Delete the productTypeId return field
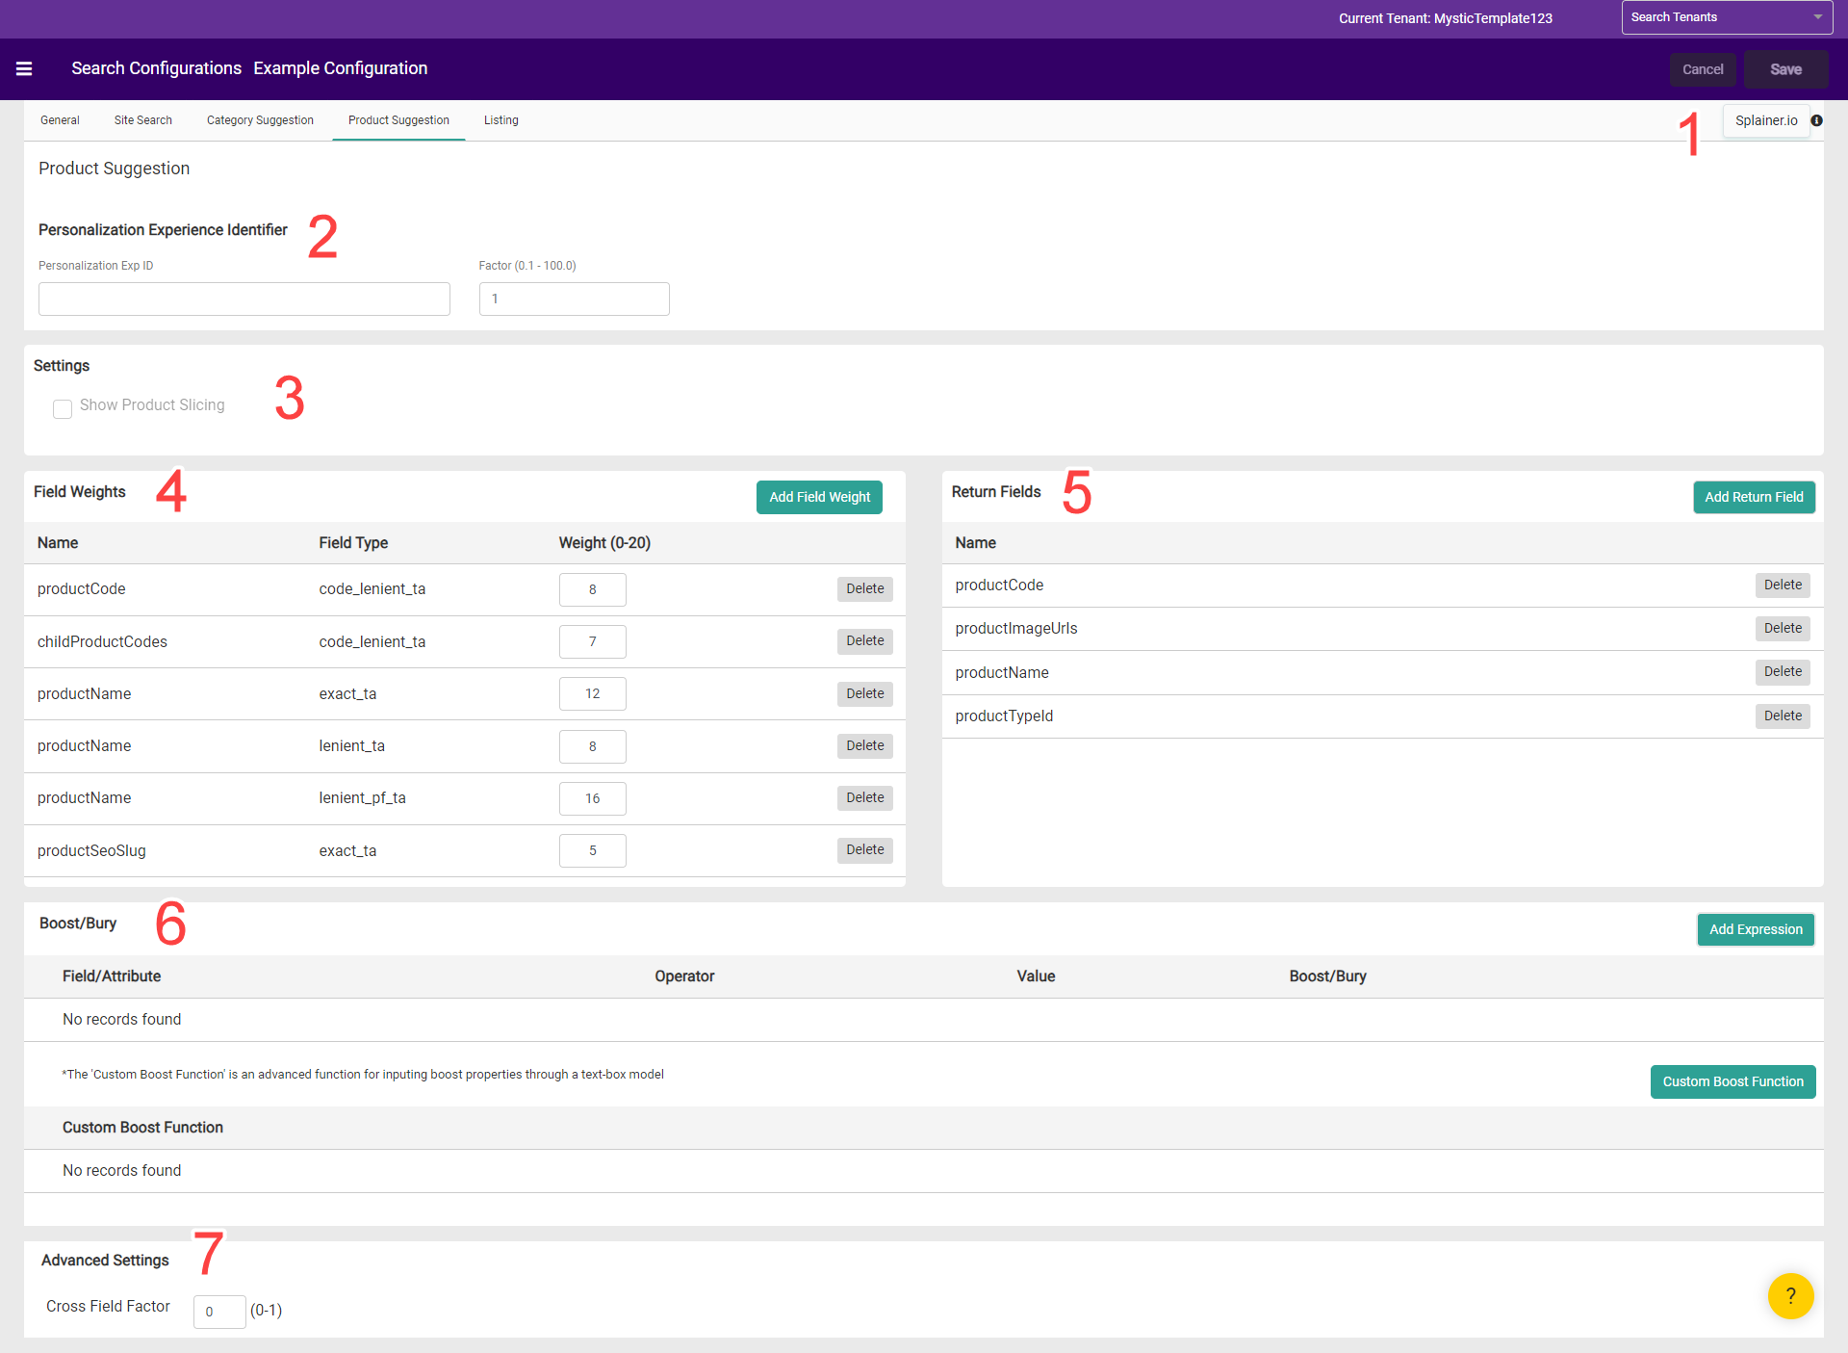The height and width of the screenshot is (1353, 1848). coord(1782,716)
